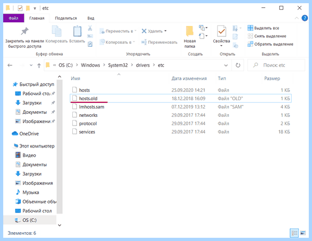Screen dimensions: 312x241
Task: Switch to Поделиться ribbon tab
Action: tap(66, 18)
